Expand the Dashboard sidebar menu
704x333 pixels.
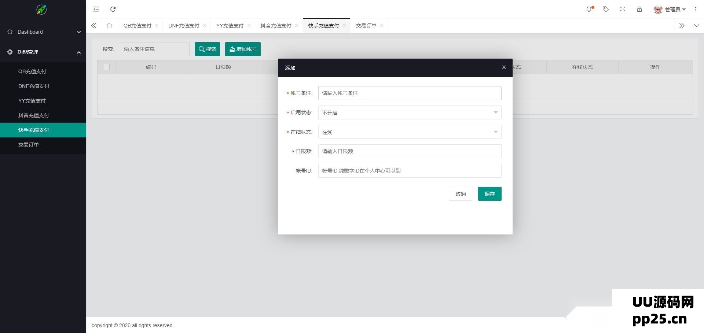[43, 32]
